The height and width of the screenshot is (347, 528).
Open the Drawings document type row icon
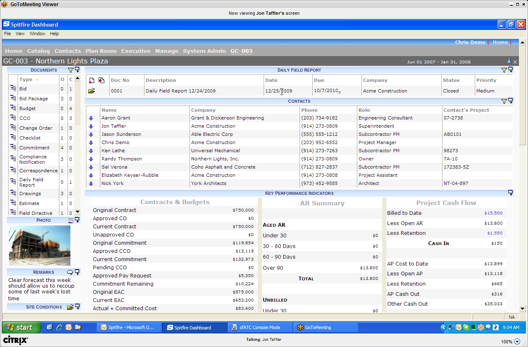click(x=13, y=194)
